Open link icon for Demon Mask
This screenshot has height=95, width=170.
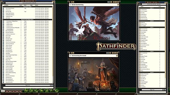3,36
